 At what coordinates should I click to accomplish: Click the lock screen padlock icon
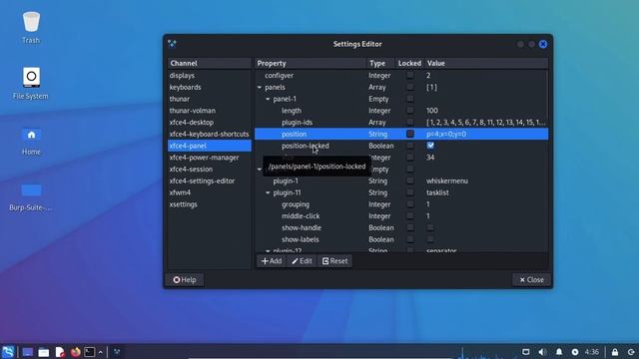pyautogui.click(x=615, y=352)
